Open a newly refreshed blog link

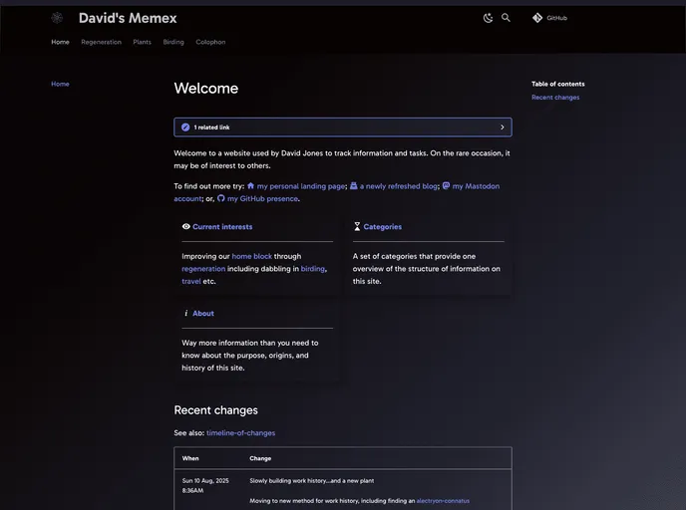click(399, 186)
